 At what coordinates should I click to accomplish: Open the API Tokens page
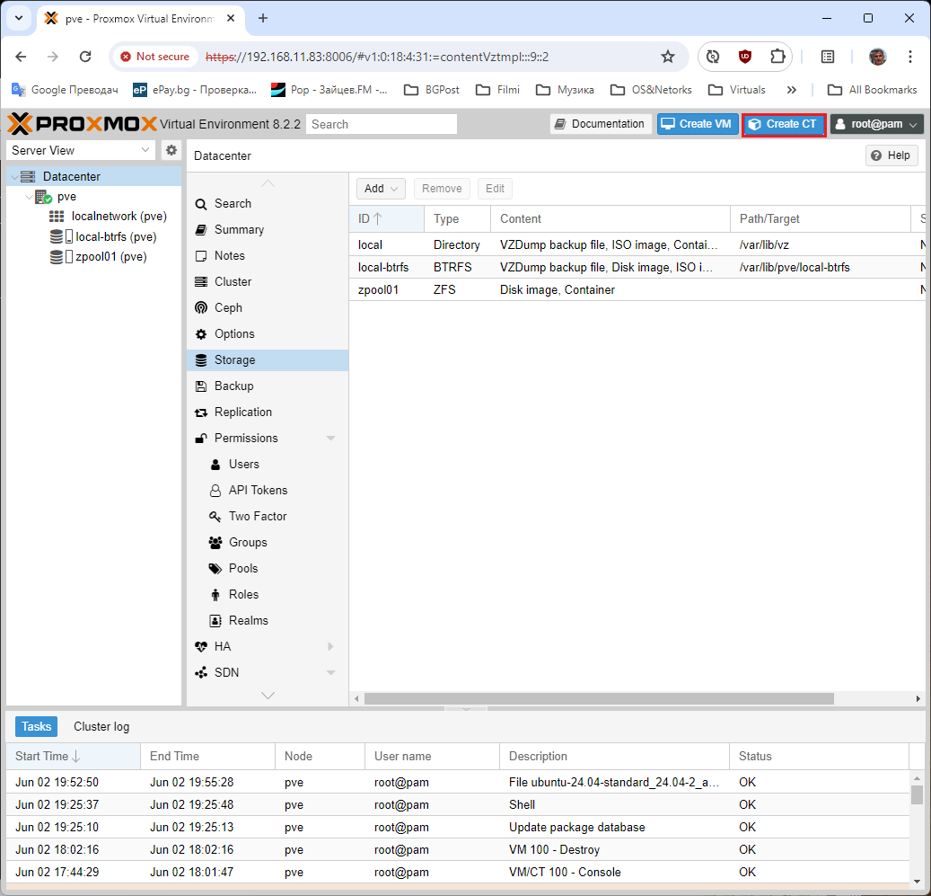coord(268,490)
